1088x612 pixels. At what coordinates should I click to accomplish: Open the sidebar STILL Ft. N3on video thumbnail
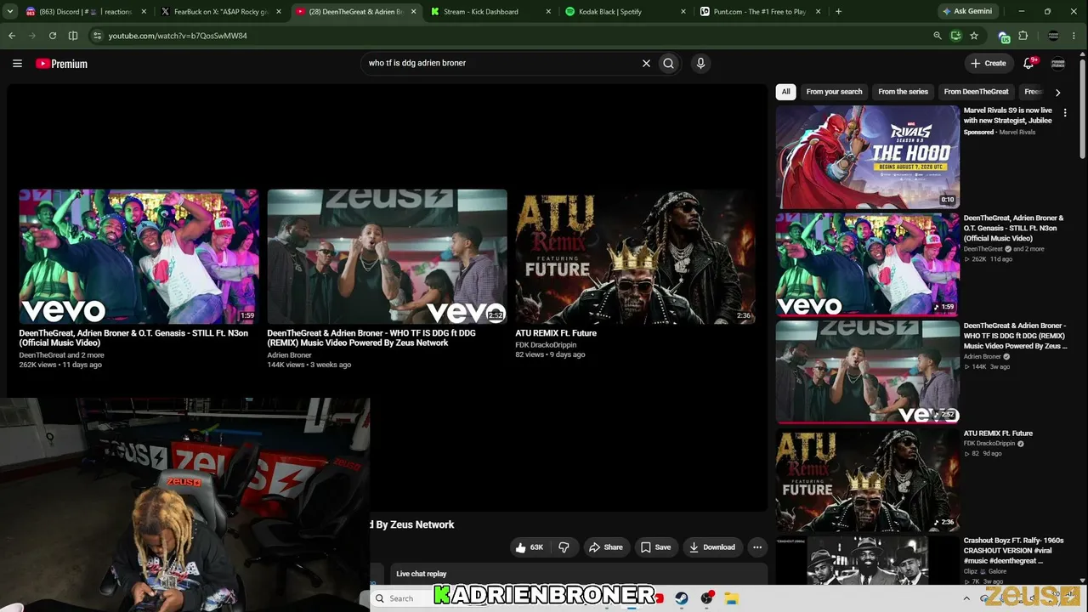click(x=867, y=264)
